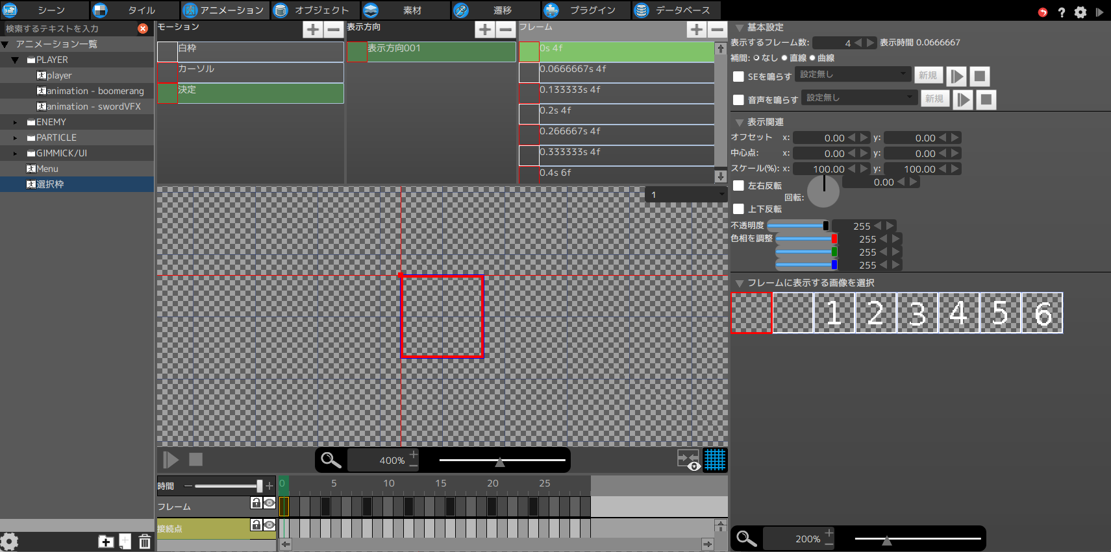1111x552 pixels.
Task: Adjust the blue hue slider
Action: [807, 265]
